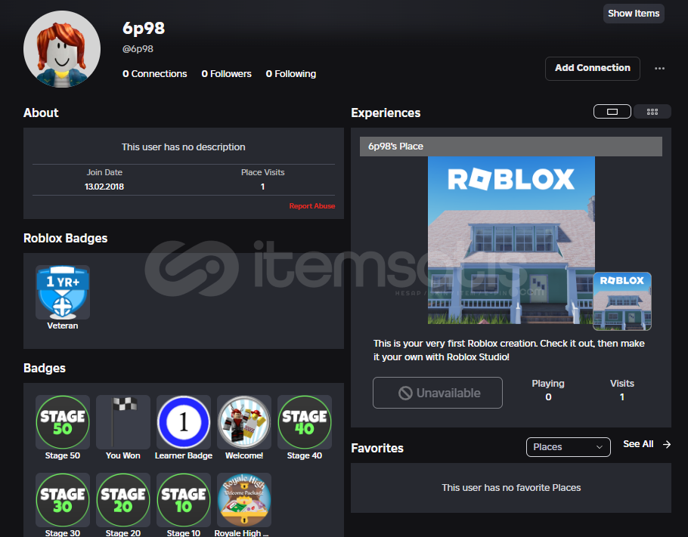This screenshot has height=537, width=688.
Task: Click the Veteran badge label
Action: pos(63,326)
